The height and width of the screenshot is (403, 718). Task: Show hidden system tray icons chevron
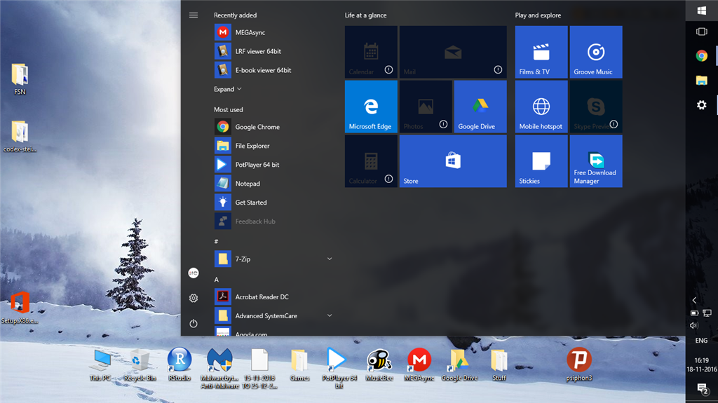coord(694,301)
